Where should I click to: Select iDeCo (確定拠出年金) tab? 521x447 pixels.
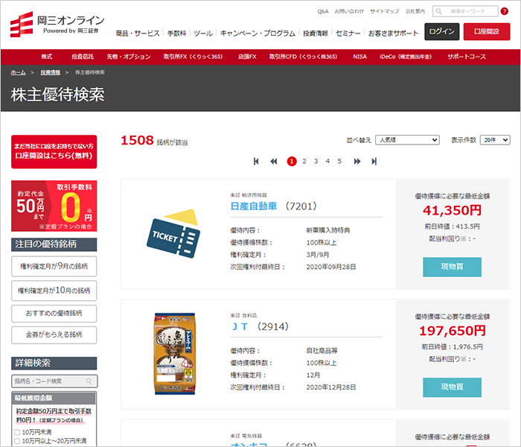point(406,57)
